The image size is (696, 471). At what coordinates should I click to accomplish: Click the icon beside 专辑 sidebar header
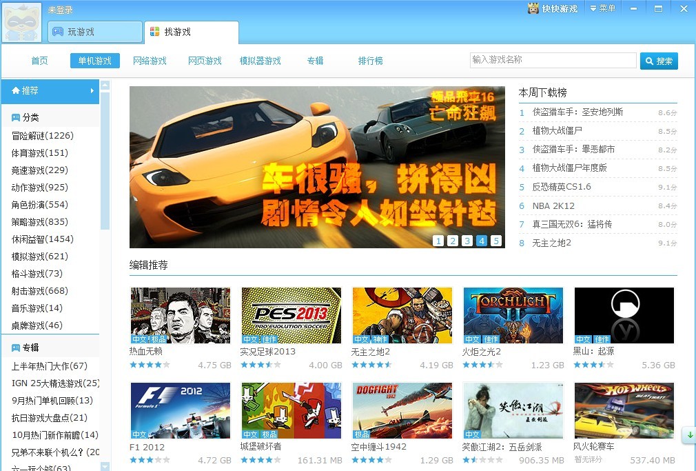(x=16, y=348)
